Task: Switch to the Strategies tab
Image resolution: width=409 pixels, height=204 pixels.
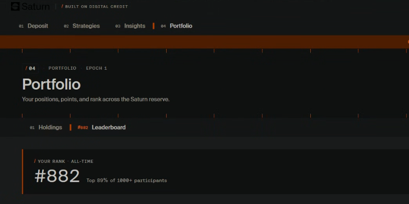Action: (82, 26)
